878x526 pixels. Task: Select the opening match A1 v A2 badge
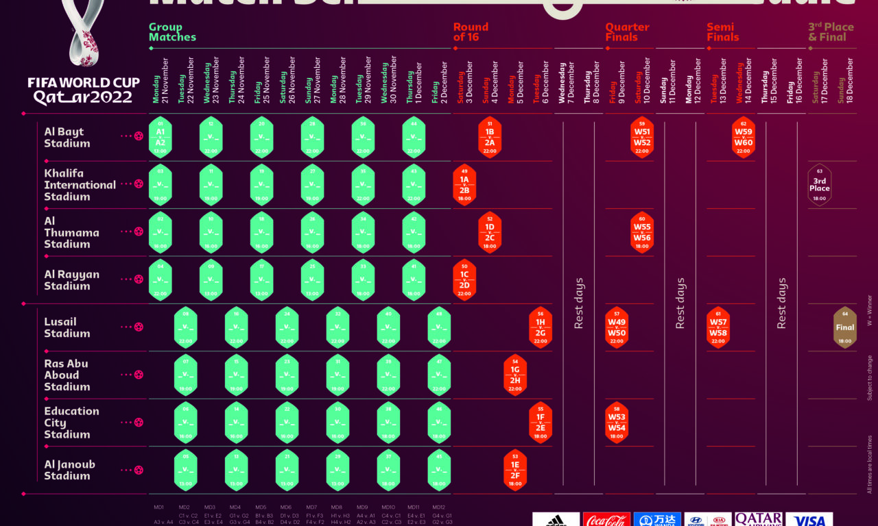coord(161,138)
